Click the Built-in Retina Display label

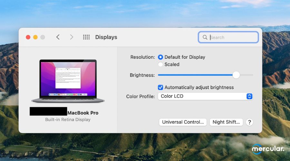tap(68, 119)
